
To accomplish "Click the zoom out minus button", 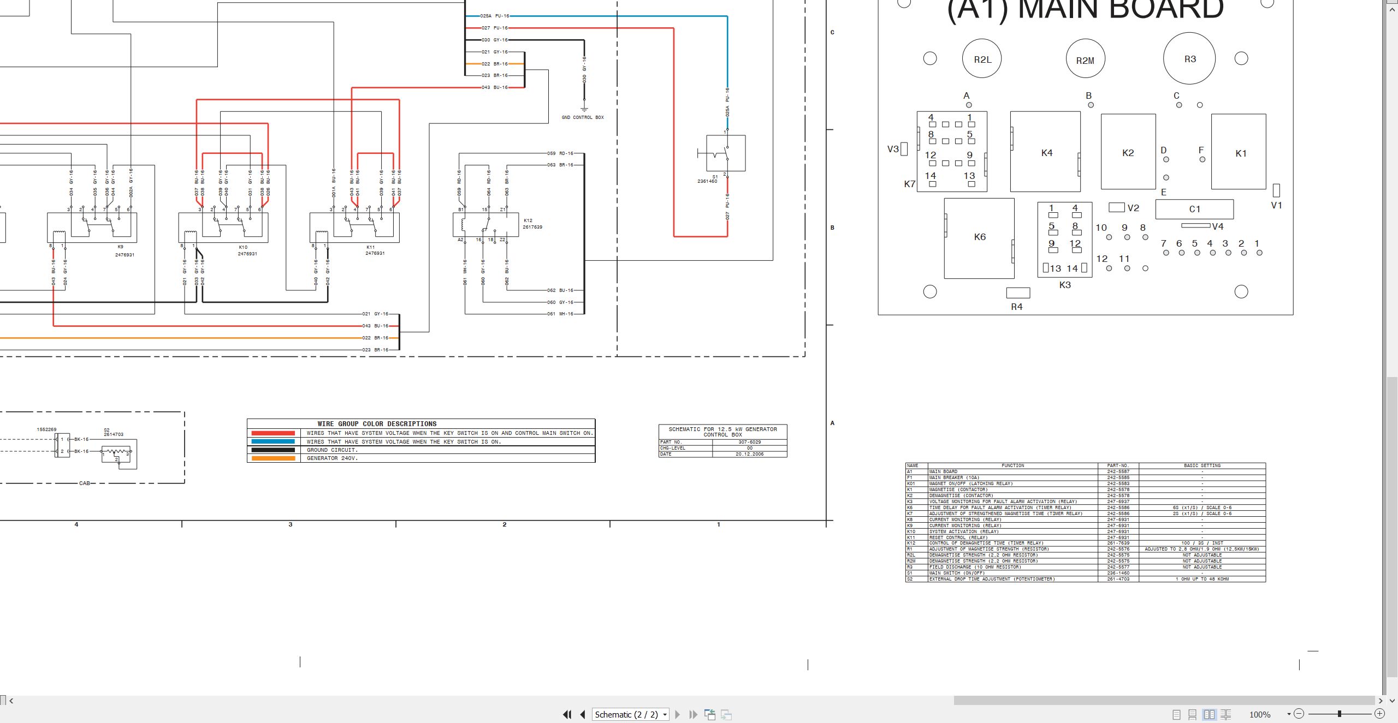I will 1299,714.
